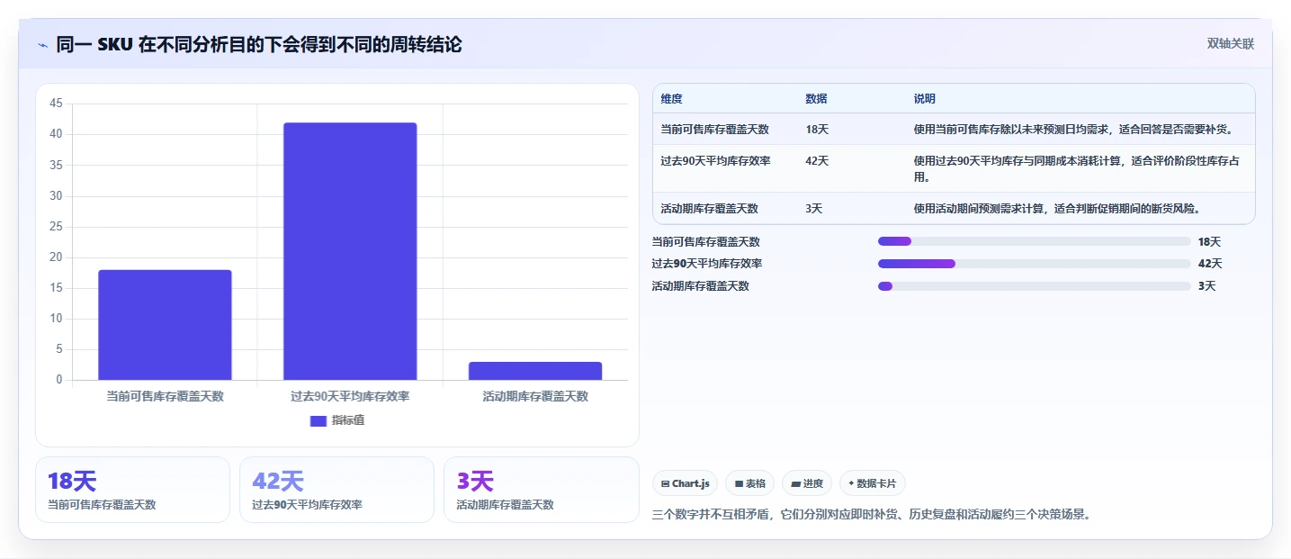Click the progress list label 活动期库存覆盖天数
Image resolution: width=1291 pixels, height=559 pixels.
coord(701,286)
